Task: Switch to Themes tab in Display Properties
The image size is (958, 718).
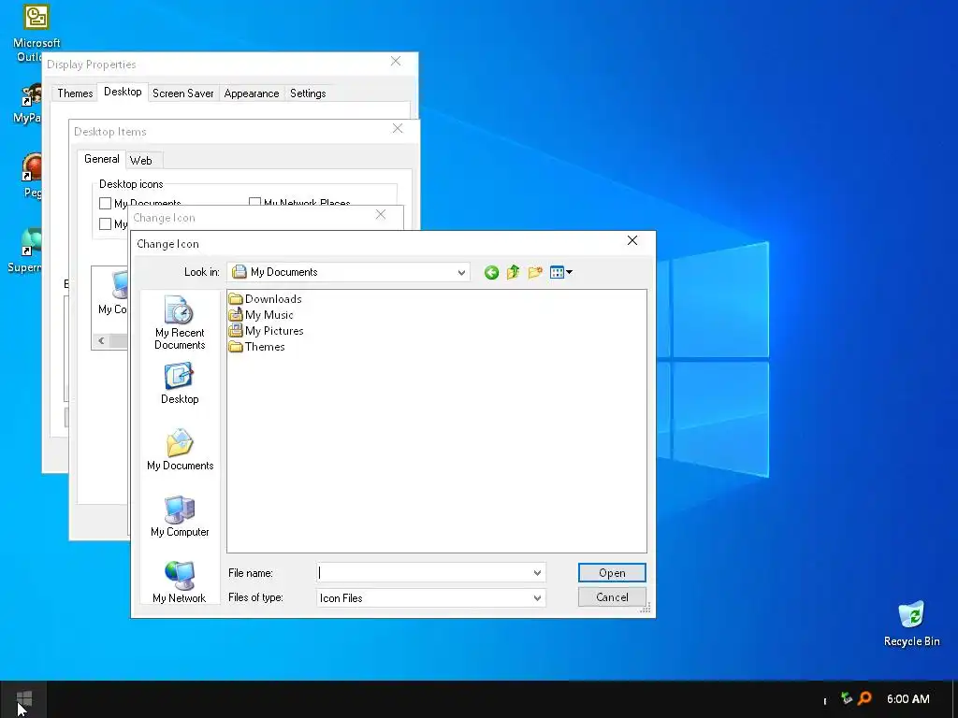Action: (x=75, y=93)
